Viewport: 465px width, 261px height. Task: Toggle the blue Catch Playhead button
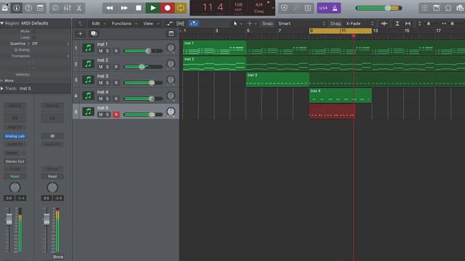pyautogui.click(x=194, y=23)
